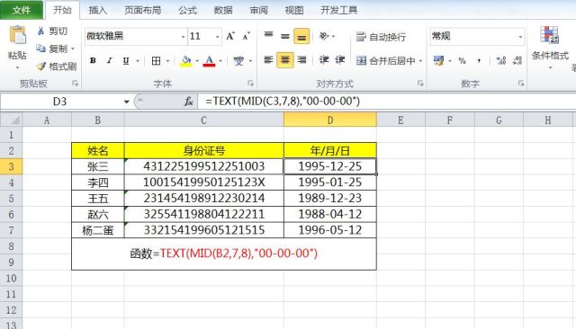Apply comma style number format
The width and height of the screenshot is (576, 329).
coord(479,60)
